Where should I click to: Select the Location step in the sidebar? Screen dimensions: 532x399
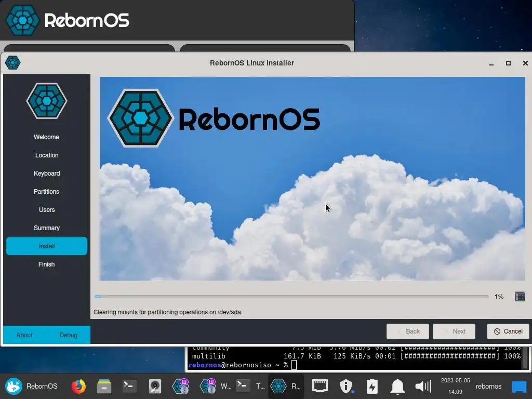(46, 155)
